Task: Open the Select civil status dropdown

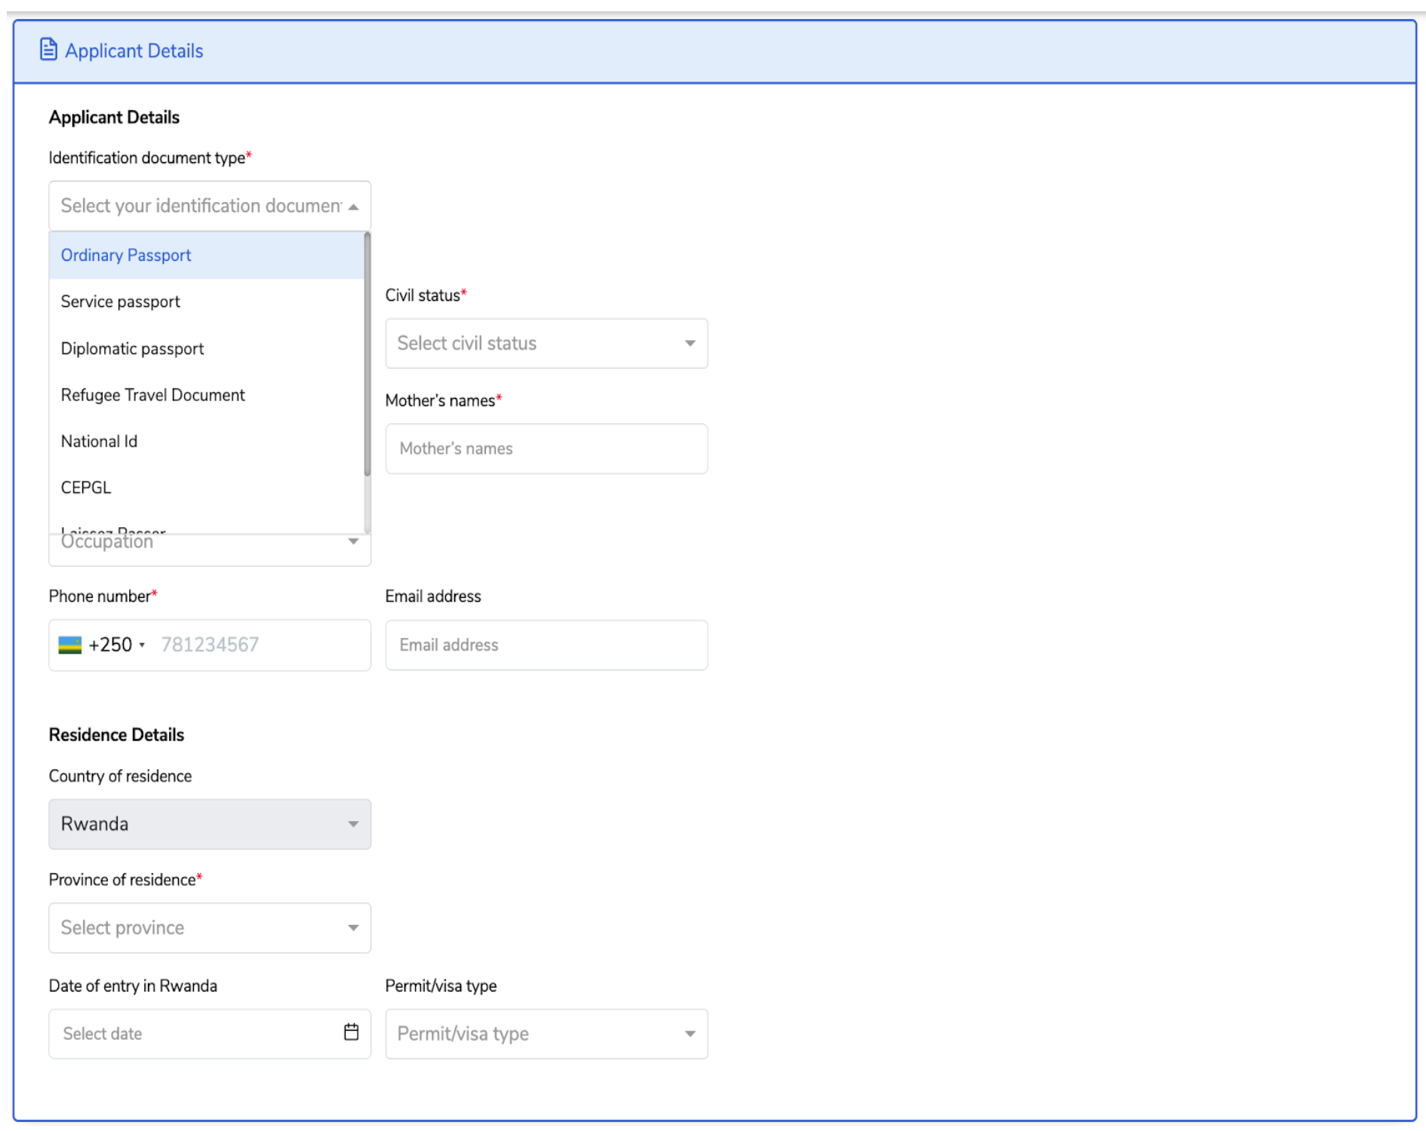Action: (x=546, y=343)
